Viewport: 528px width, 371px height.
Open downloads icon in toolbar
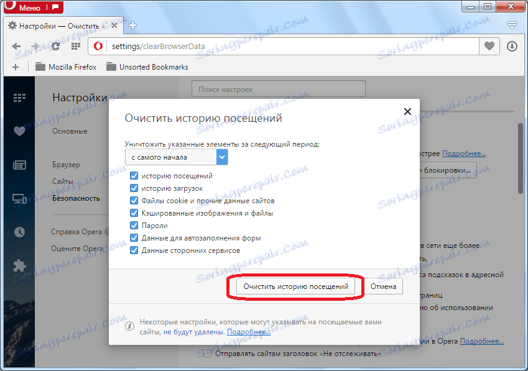point(512,46)
